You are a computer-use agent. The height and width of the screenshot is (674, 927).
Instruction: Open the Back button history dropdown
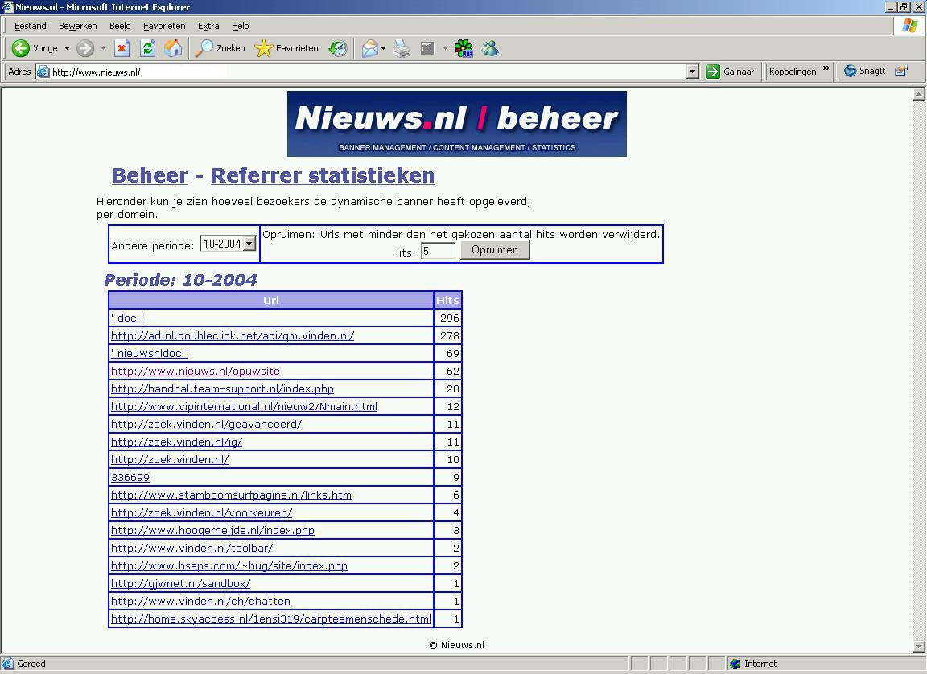coord(67,48)
